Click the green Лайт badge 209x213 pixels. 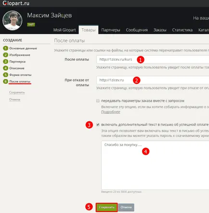[x=31, y=25]
